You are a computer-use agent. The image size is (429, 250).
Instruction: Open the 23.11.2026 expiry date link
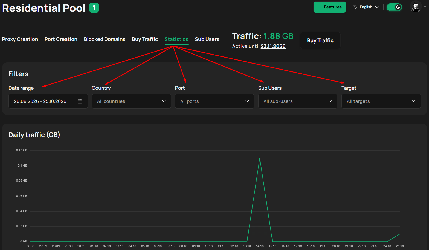click(x=273, y=46)
